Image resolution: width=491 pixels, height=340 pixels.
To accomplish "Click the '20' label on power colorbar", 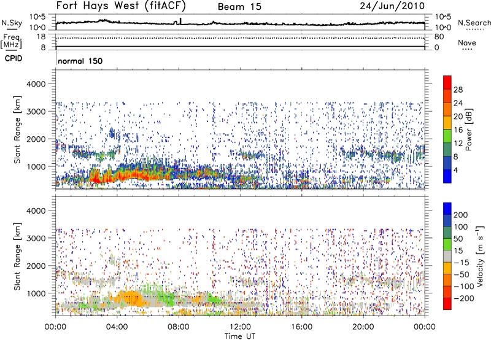I will (x=458, y=117).
